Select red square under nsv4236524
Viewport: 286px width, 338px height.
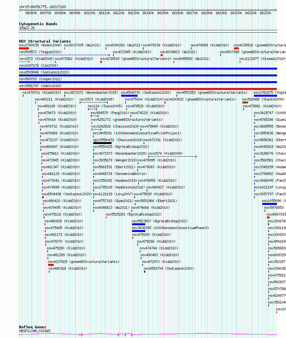point(101,62)
